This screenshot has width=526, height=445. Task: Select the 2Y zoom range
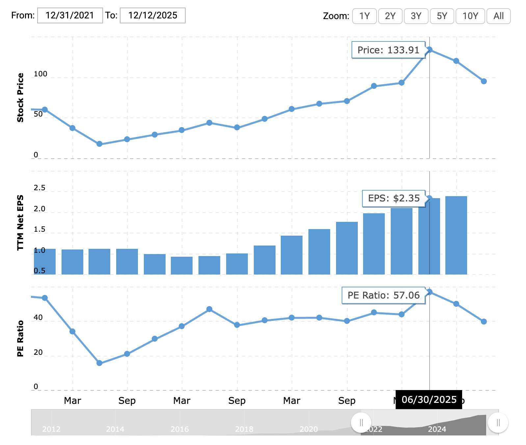point(390,16)
